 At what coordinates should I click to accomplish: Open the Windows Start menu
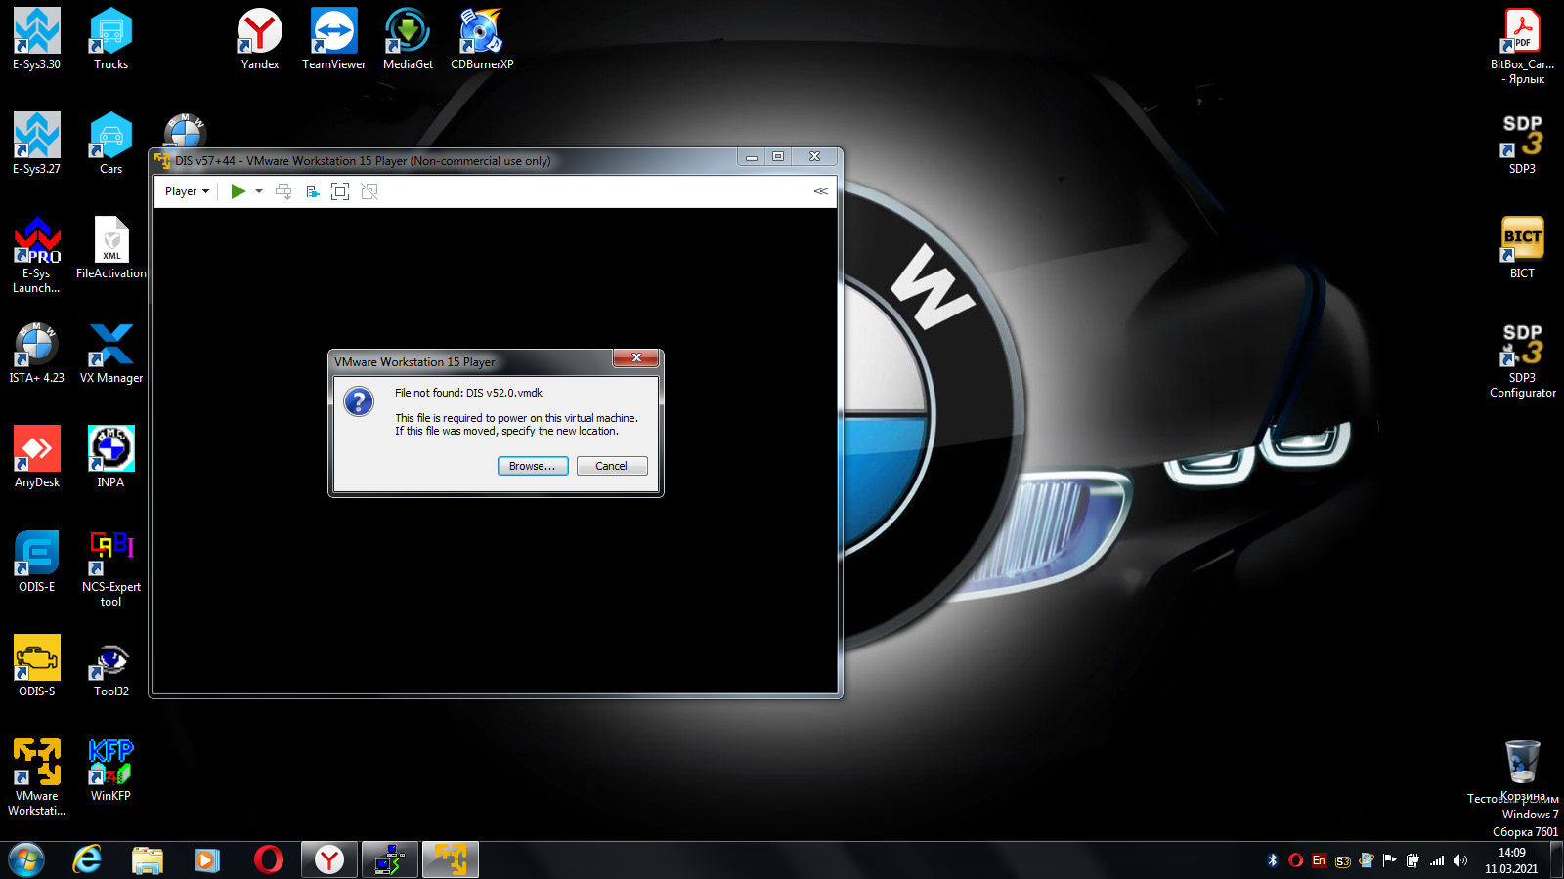[x=26, y=860]
